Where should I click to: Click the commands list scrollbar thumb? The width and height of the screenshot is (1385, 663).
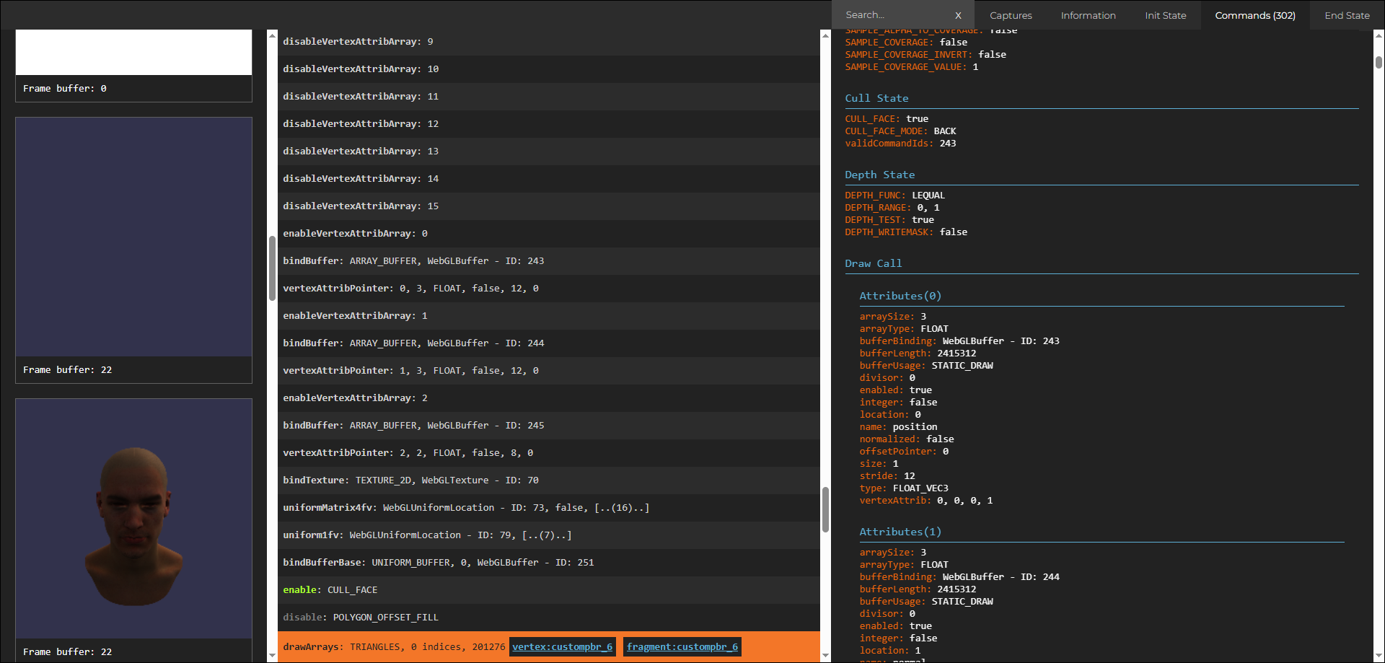825,509
